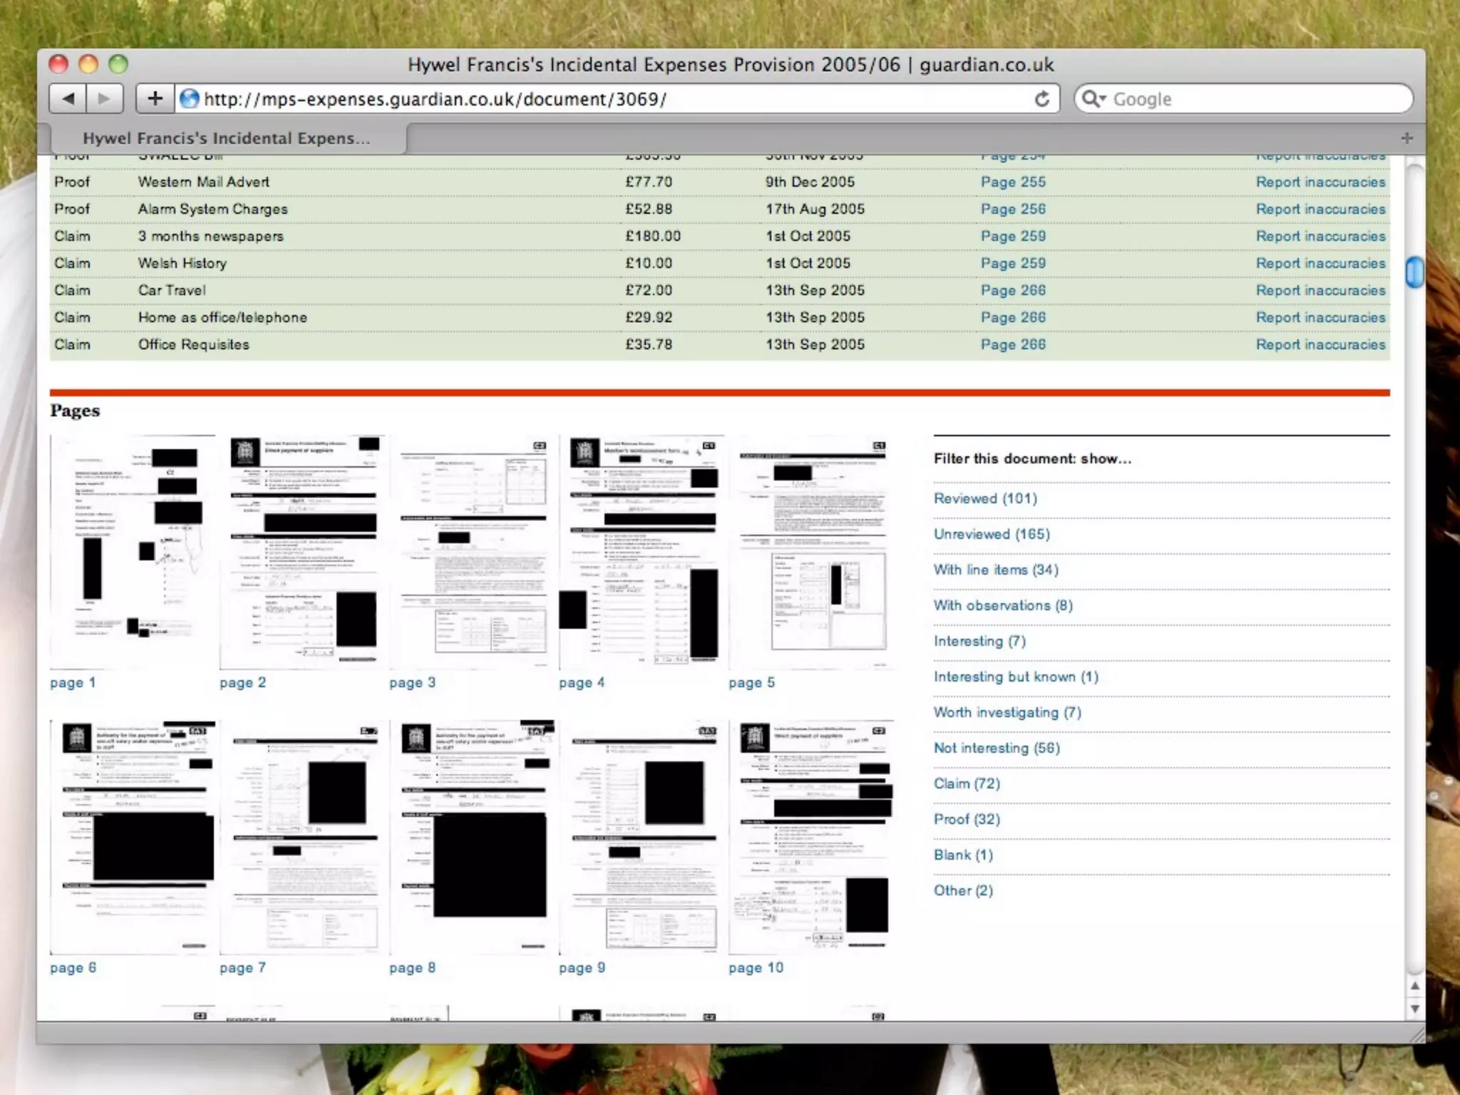Open new tab using plus icon

pos(1406,138)
